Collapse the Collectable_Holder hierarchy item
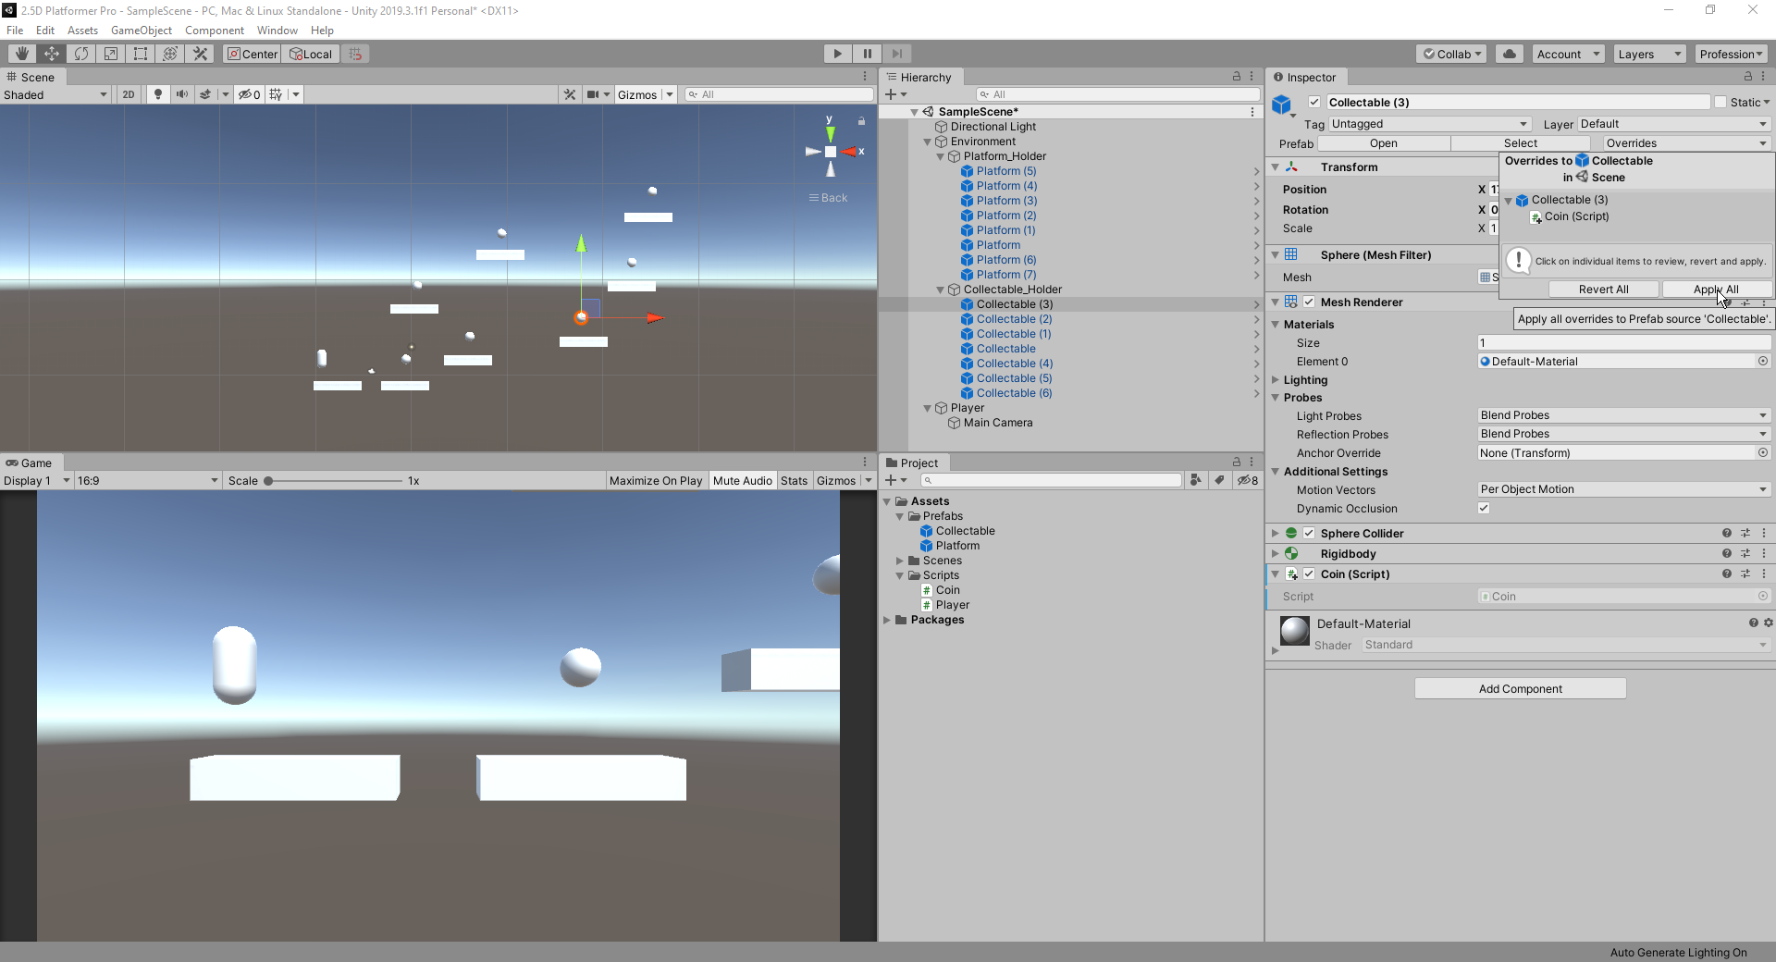The width and height of the screenshot is (1776, 962). tap(940, 290)
